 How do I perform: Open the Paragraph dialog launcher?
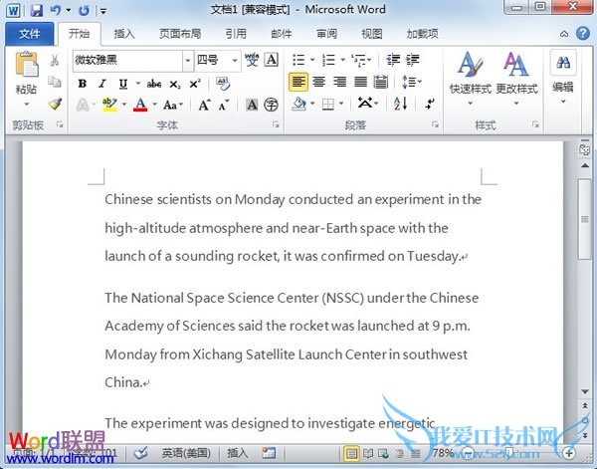(x=435, y=124)
